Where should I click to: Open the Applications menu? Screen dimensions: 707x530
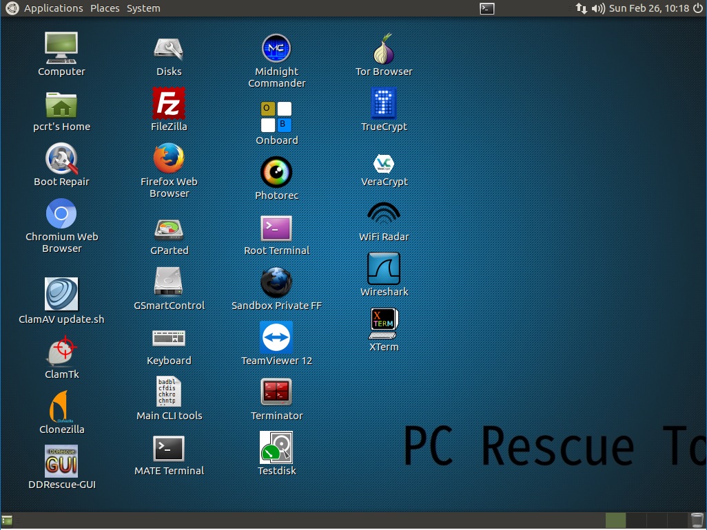53,8
